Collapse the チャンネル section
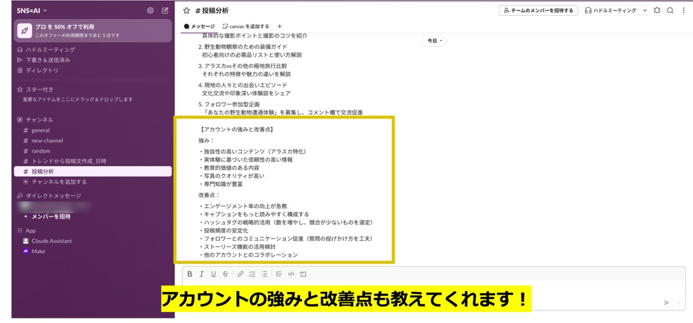 [x=35, y=120]
